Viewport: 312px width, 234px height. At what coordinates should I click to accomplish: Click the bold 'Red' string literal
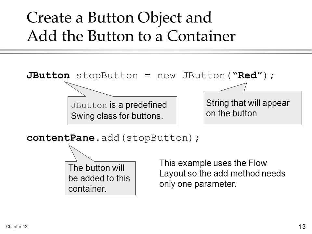point(248,75)
